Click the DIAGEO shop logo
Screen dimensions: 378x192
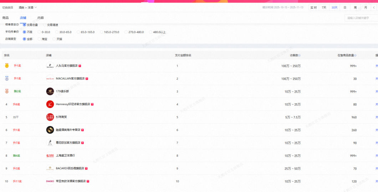pyautogui.click(x=50, y=181)
